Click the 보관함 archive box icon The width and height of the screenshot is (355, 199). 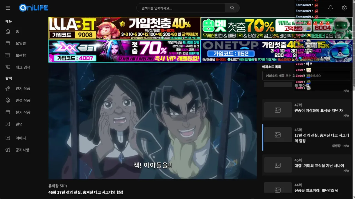tap(8, 55)
